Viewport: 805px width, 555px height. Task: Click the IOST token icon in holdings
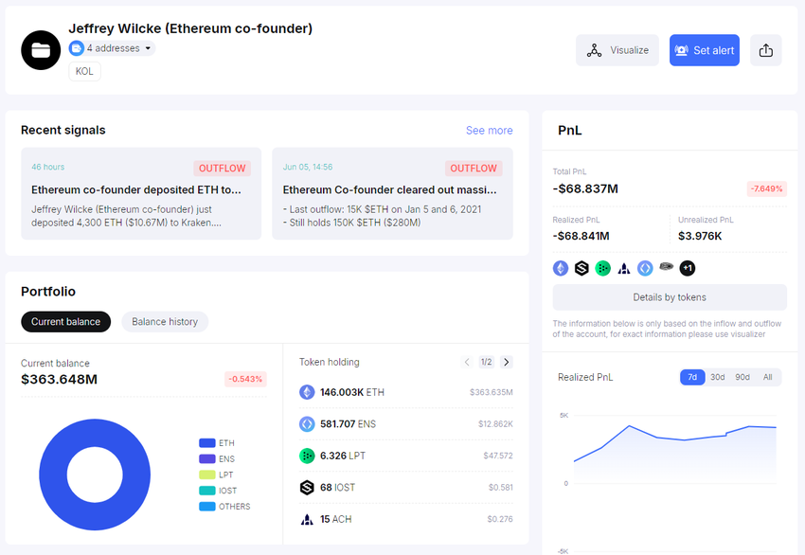pyautogui.click(x=307, y=488)
